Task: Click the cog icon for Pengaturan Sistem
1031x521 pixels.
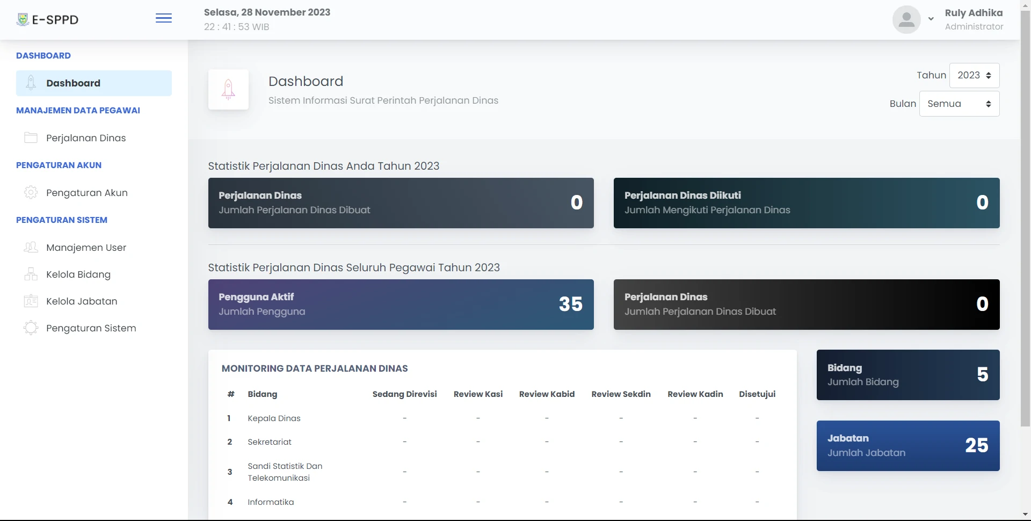Action: tap(31, 328)
